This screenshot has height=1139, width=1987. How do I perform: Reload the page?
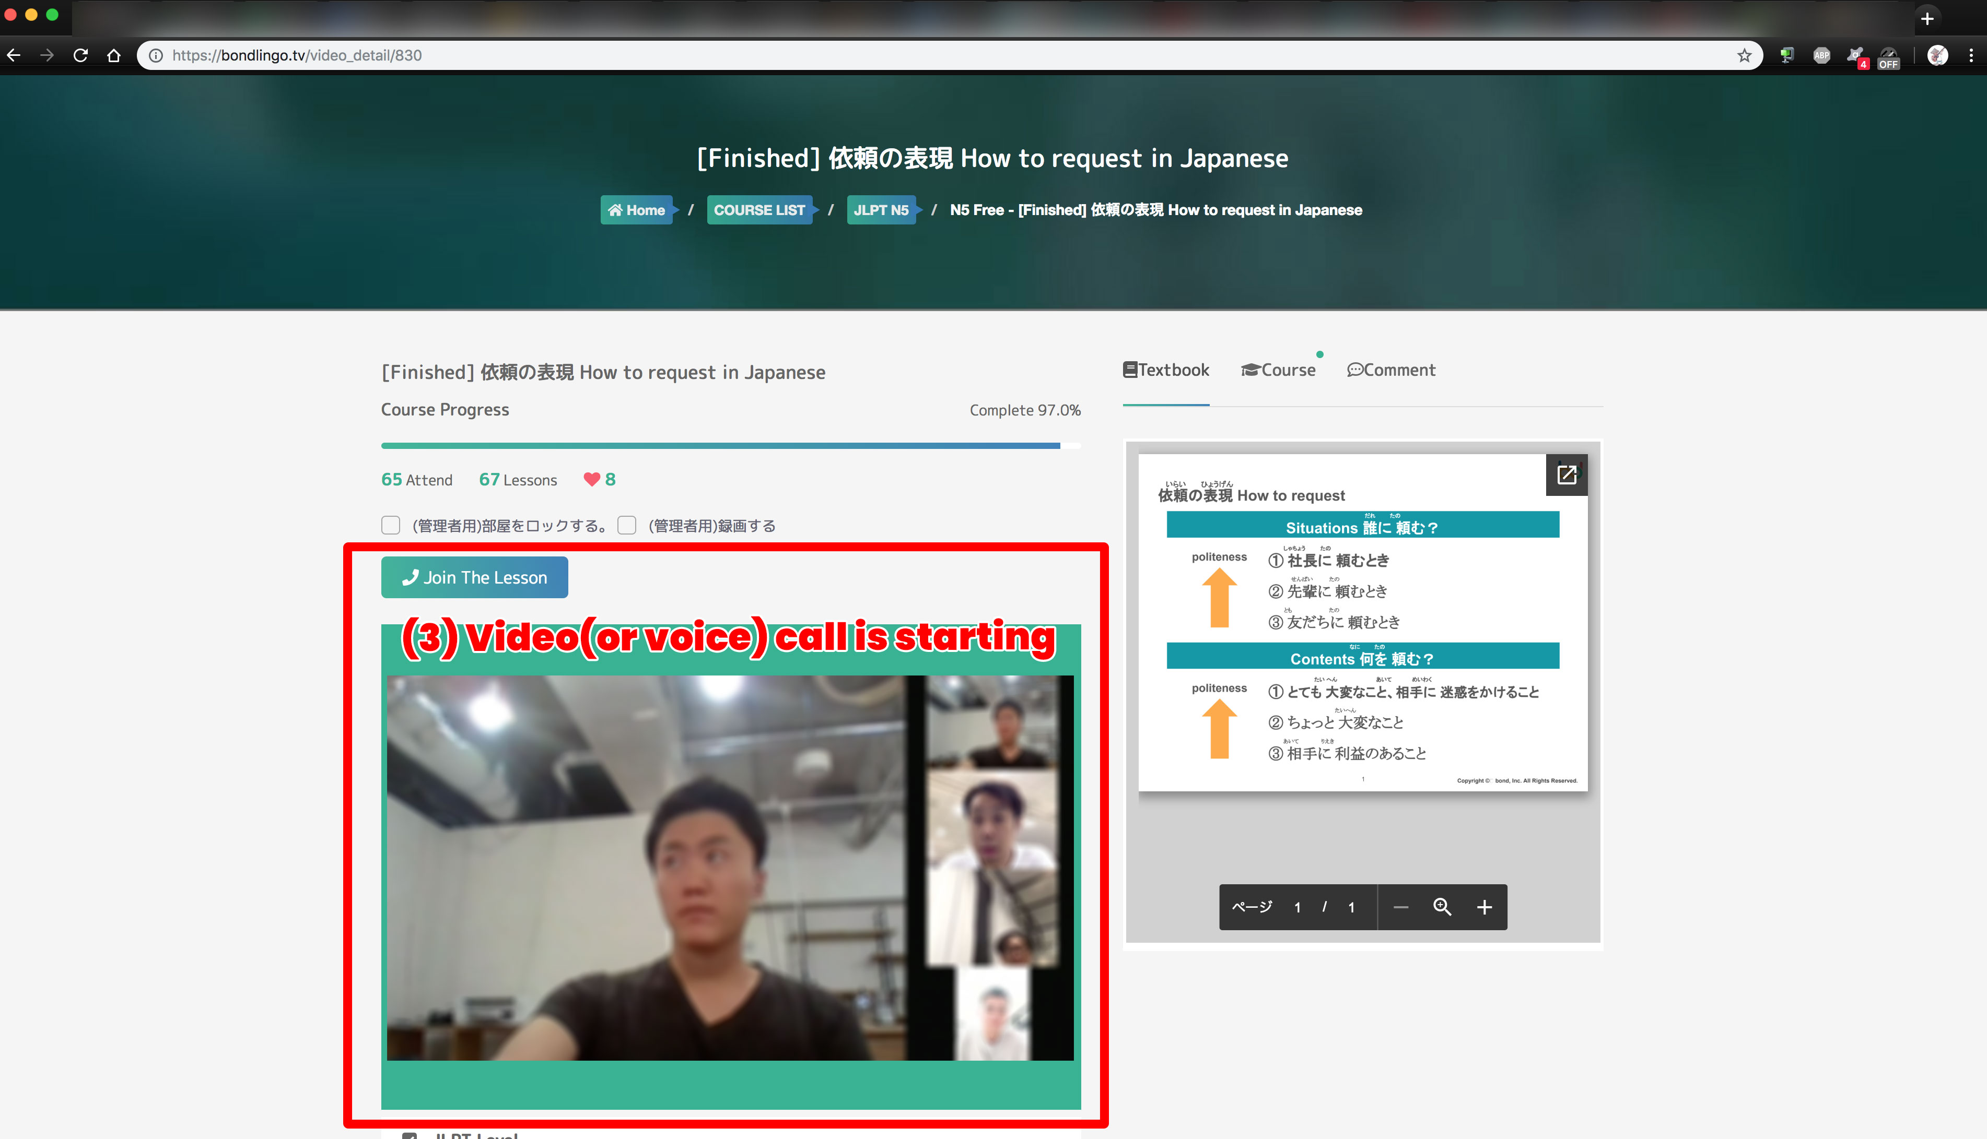coord(80,55)
